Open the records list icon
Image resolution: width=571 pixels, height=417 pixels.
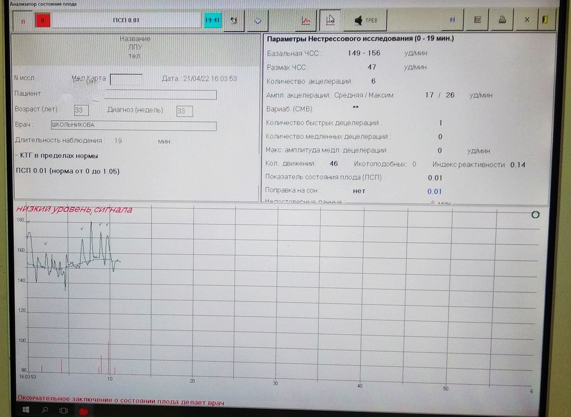[477, 19]
